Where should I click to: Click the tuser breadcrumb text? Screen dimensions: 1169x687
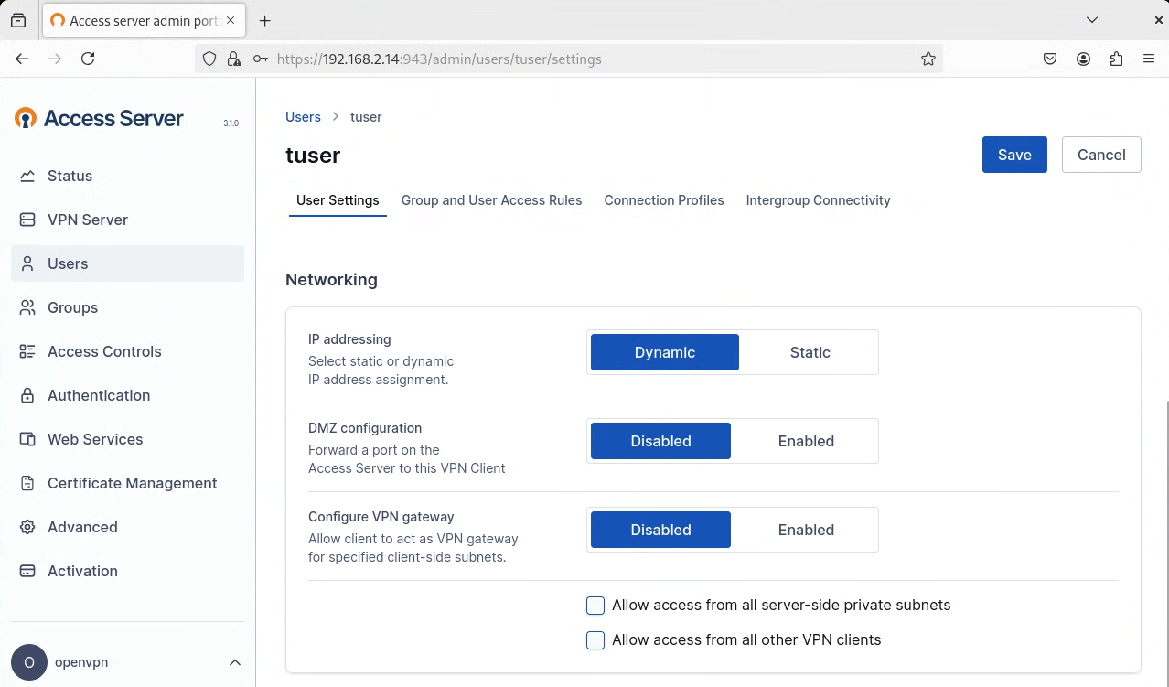tap(366, 117)
